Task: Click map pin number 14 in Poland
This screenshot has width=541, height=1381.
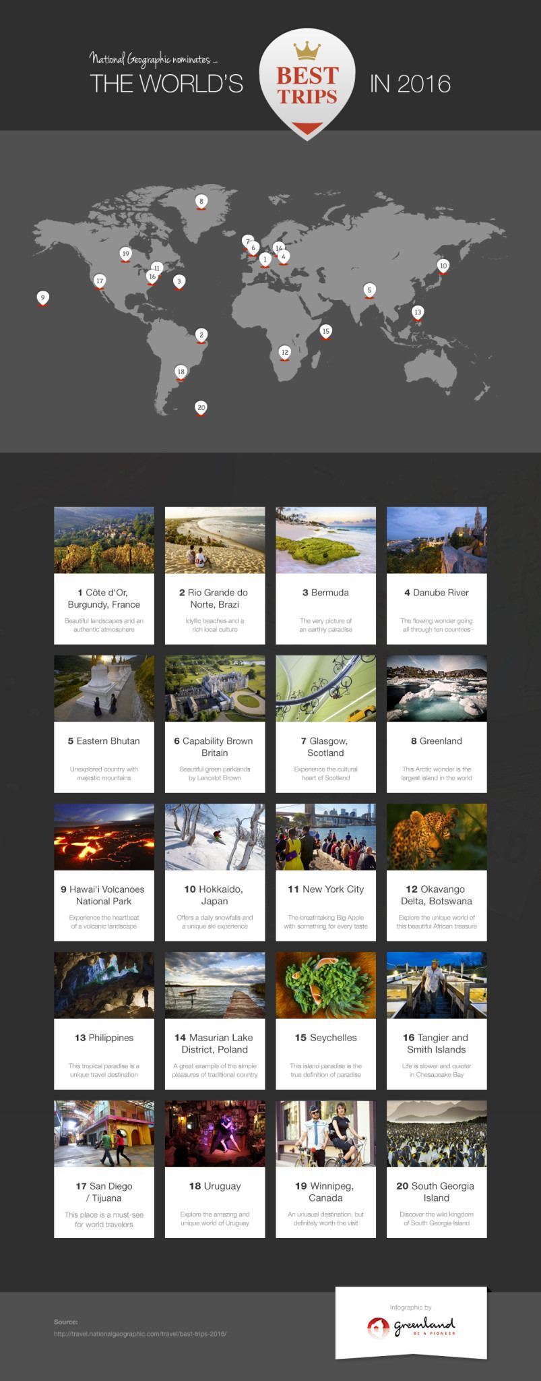Action: point(279,248)
